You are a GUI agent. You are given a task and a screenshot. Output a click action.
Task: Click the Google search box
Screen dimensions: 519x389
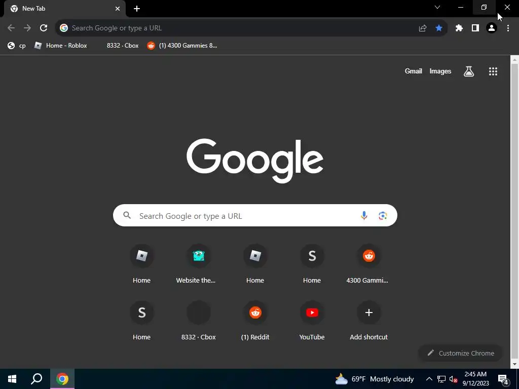255,215
